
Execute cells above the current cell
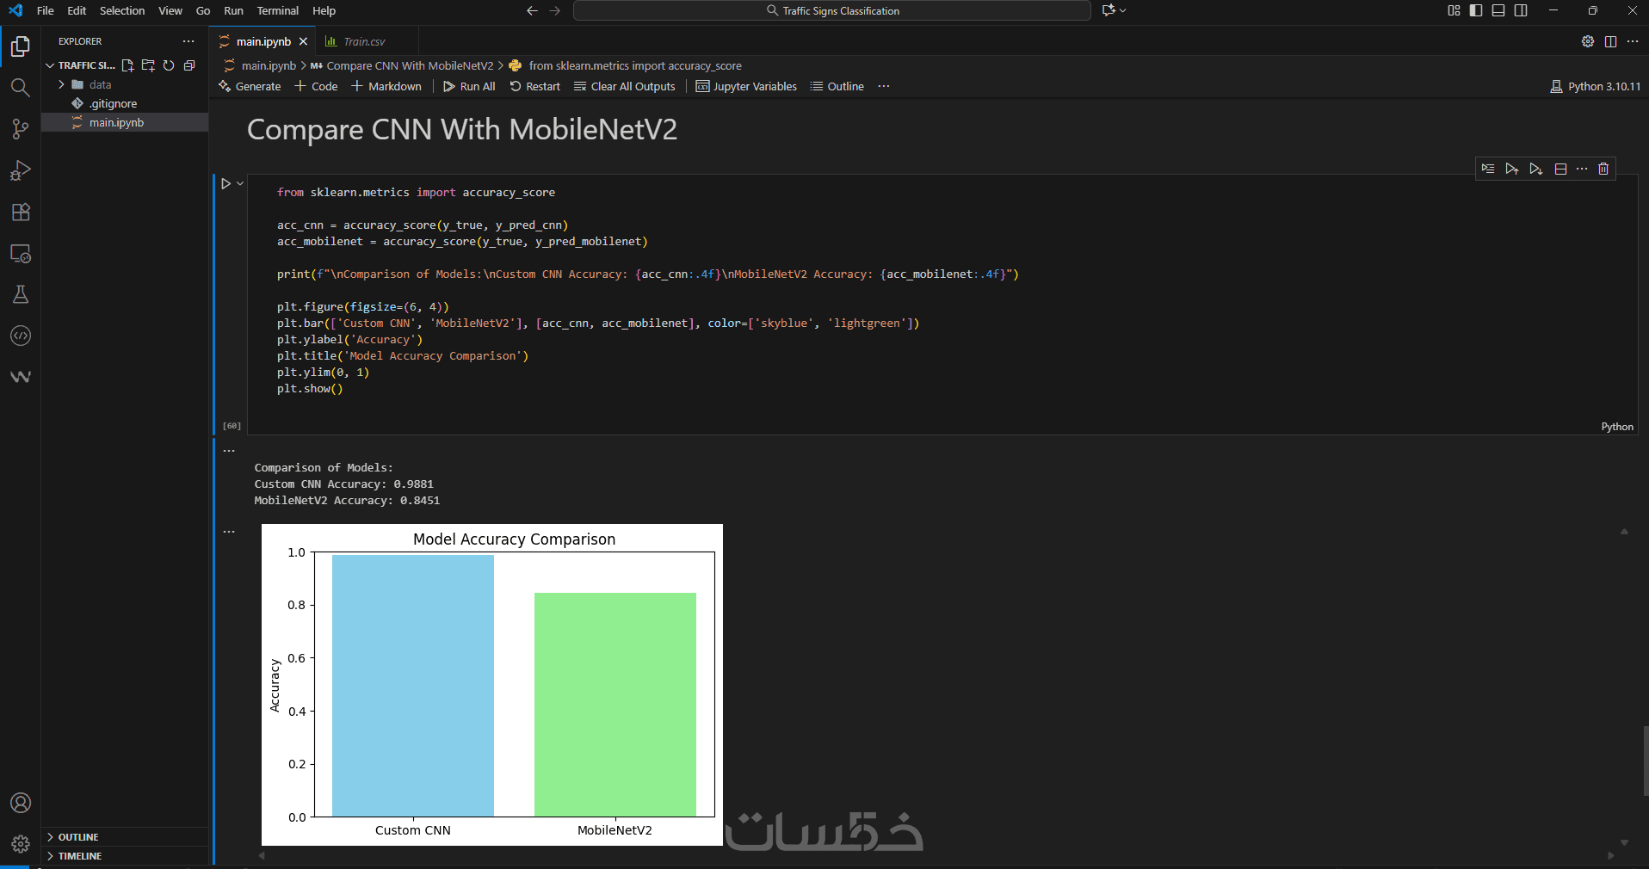[x=1512, y=169]
